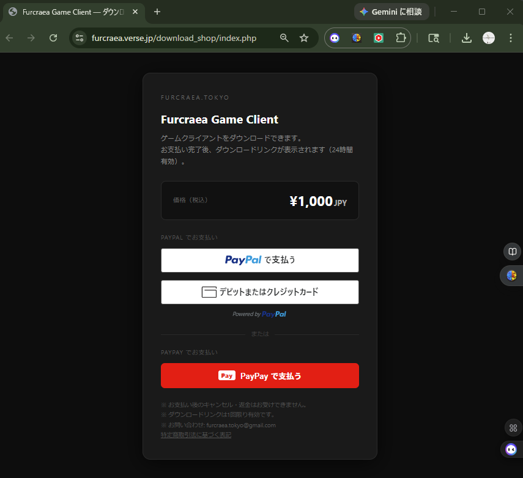Image resolution: width=523 pixels, height=478 pixels.
Task: Click the browser back arrow
Action: (9, 38)
